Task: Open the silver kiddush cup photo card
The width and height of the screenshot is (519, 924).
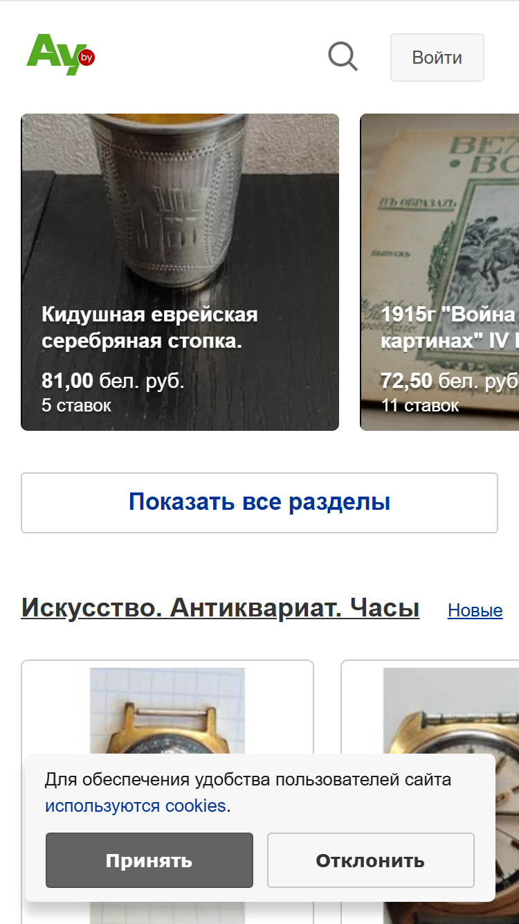Action: (x=180, y=272)
